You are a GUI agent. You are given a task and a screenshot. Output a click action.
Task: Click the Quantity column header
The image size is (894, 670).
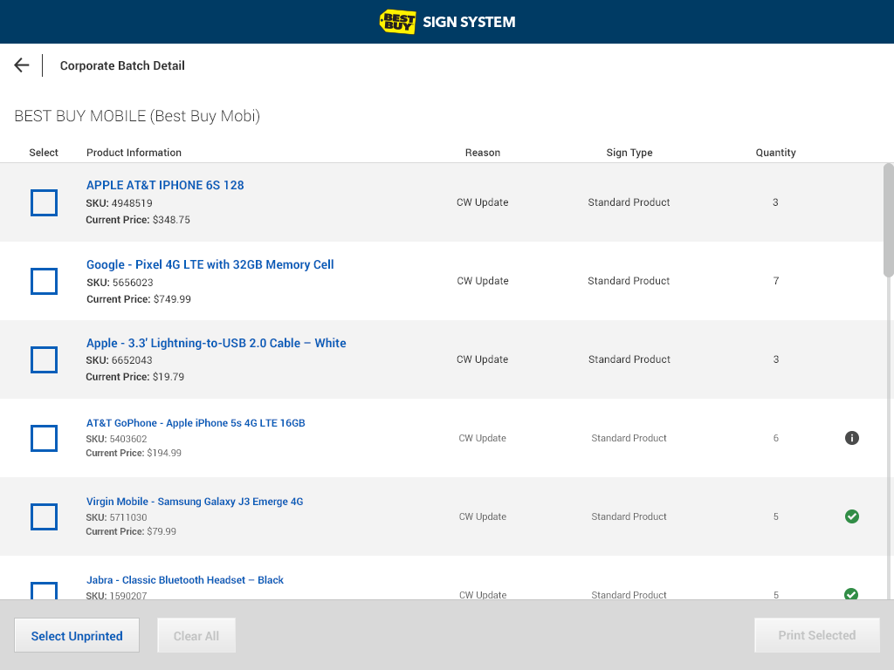tap(775, 153)
